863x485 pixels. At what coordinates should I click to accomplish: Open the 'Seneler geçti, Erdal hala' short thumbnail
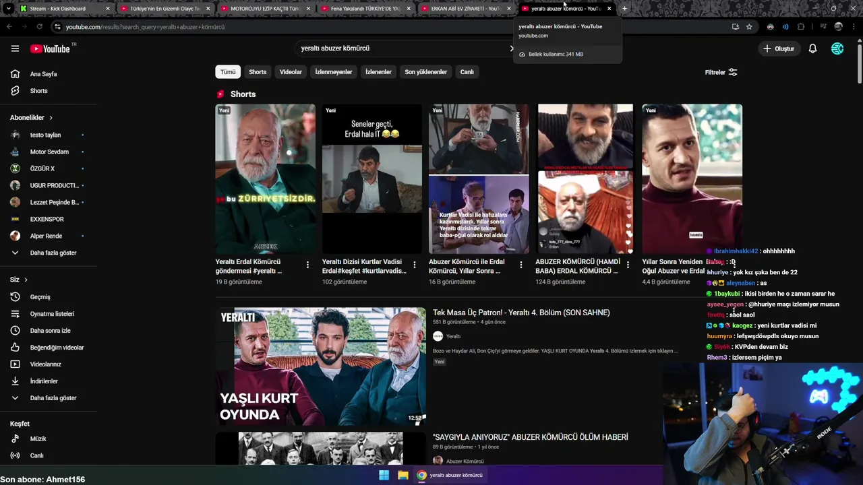(372, 179)
